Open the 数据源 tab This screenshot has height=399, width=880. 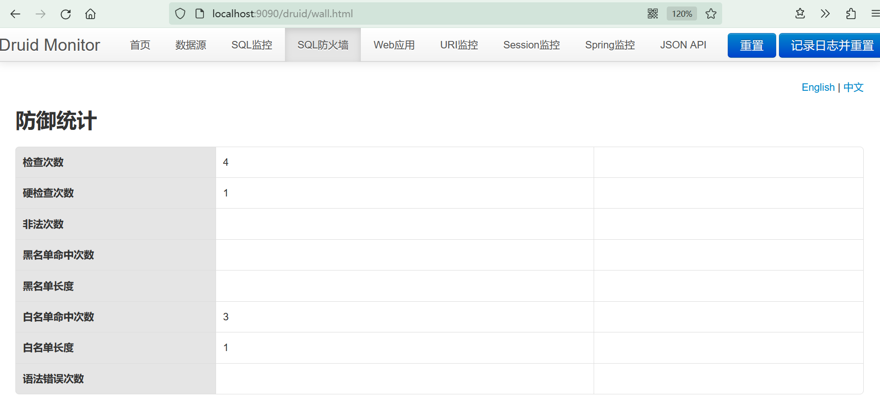coord(191,45)
